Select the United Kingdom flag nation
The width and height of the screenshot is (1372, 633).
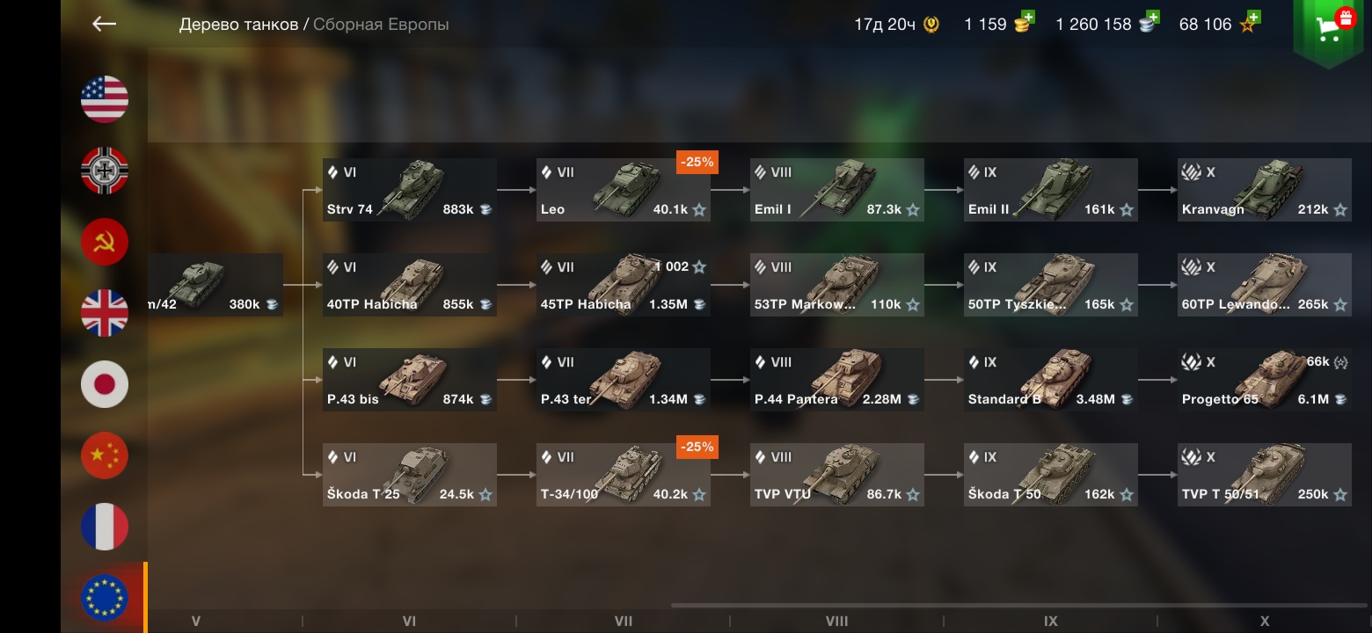[105, 313]
